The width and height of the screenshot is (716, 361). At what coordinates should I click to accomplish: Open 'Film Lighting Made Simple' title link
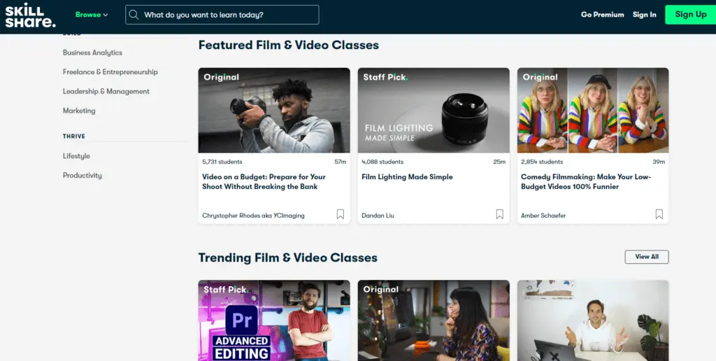click(x=408, y=177)
